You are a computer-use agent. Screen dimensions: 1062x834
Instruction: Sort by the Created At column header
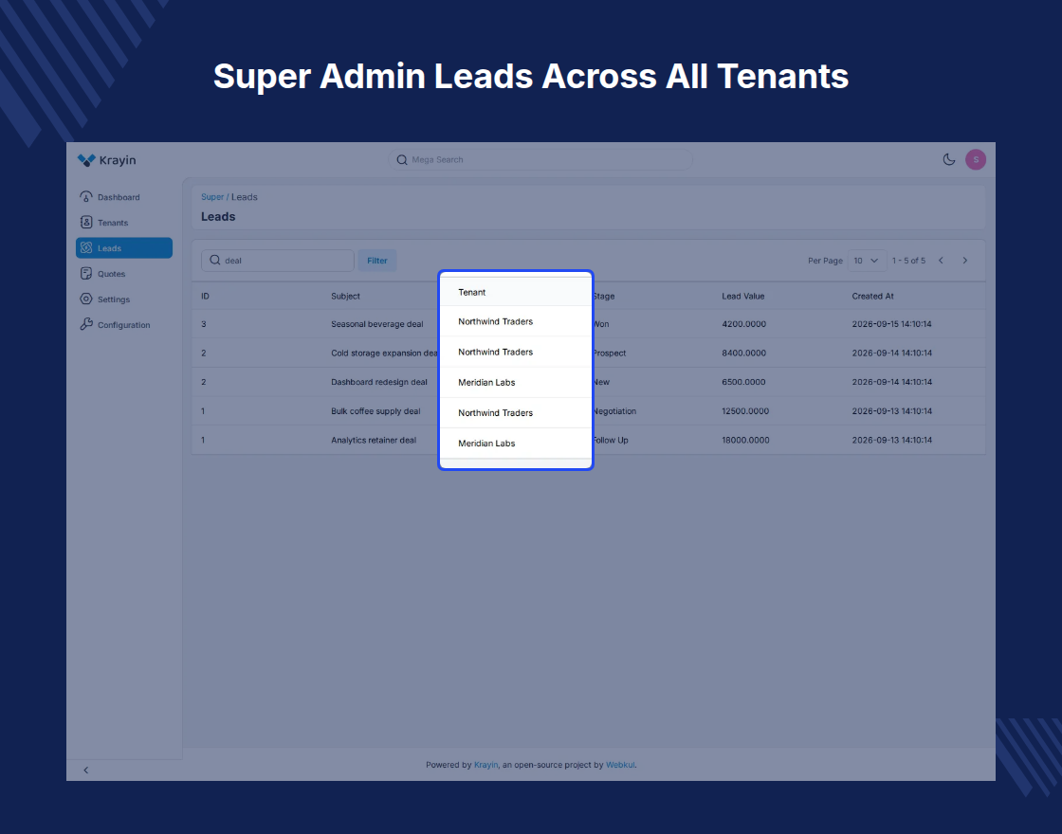pyautogui.click(x=873, y=296)
